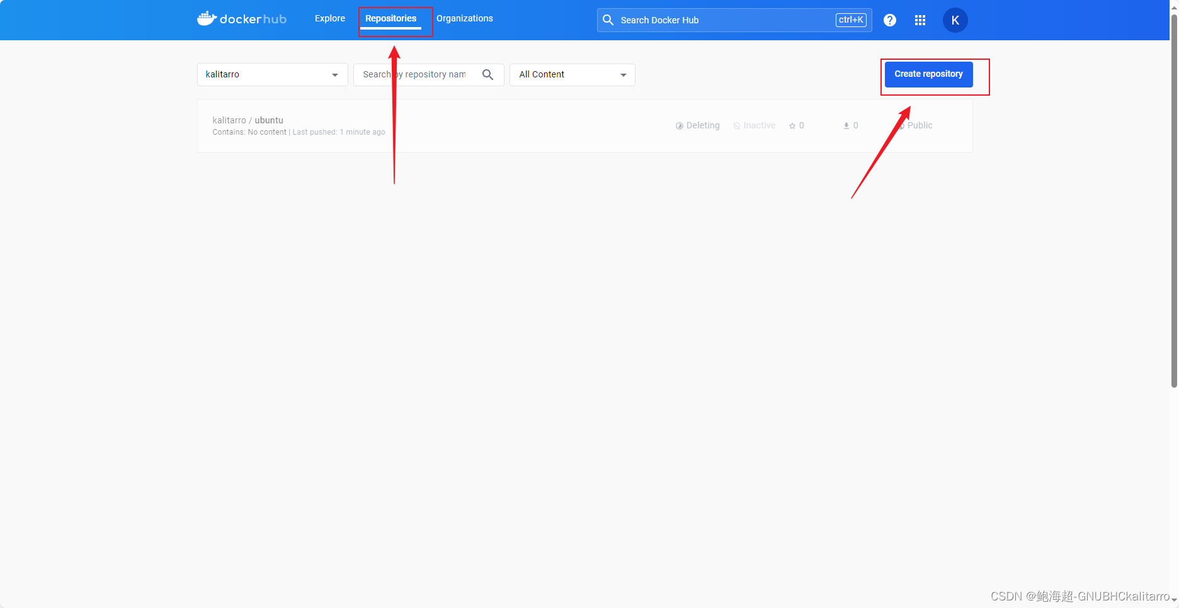Switch to the Repositories tab
Image resolution: width=1179 pixels, height=608 pixels.
coord(390,18)
